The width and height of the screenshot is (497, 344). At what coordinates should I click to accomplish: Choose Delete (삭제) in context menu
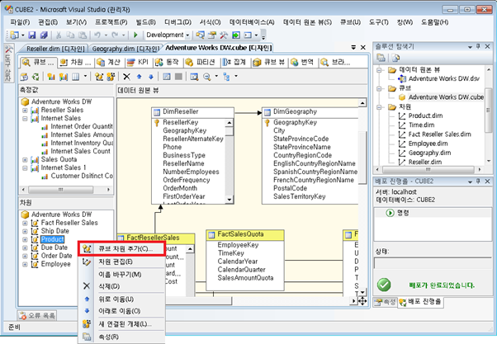pos(122,286)
